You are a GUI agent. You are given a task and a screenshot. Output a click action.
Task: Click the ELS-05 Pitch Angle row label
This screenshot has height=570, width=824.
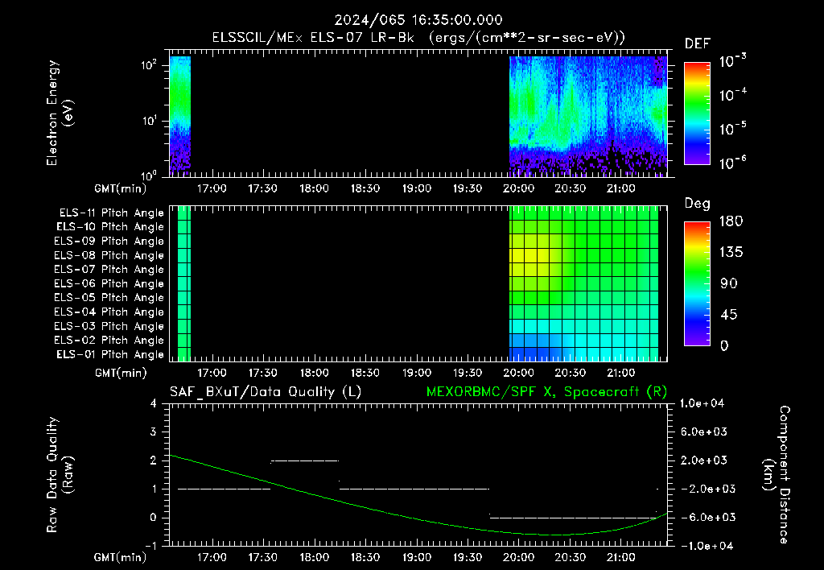109,298
